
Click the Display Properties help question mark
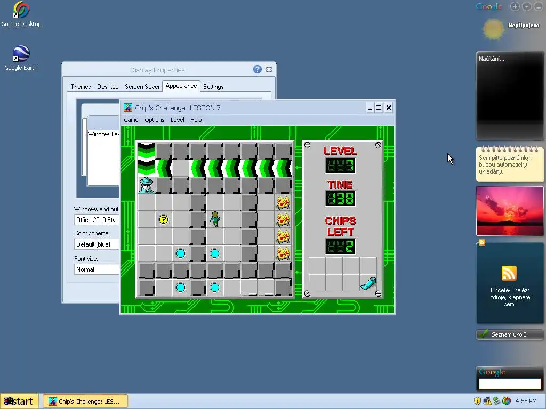(258, 69)
